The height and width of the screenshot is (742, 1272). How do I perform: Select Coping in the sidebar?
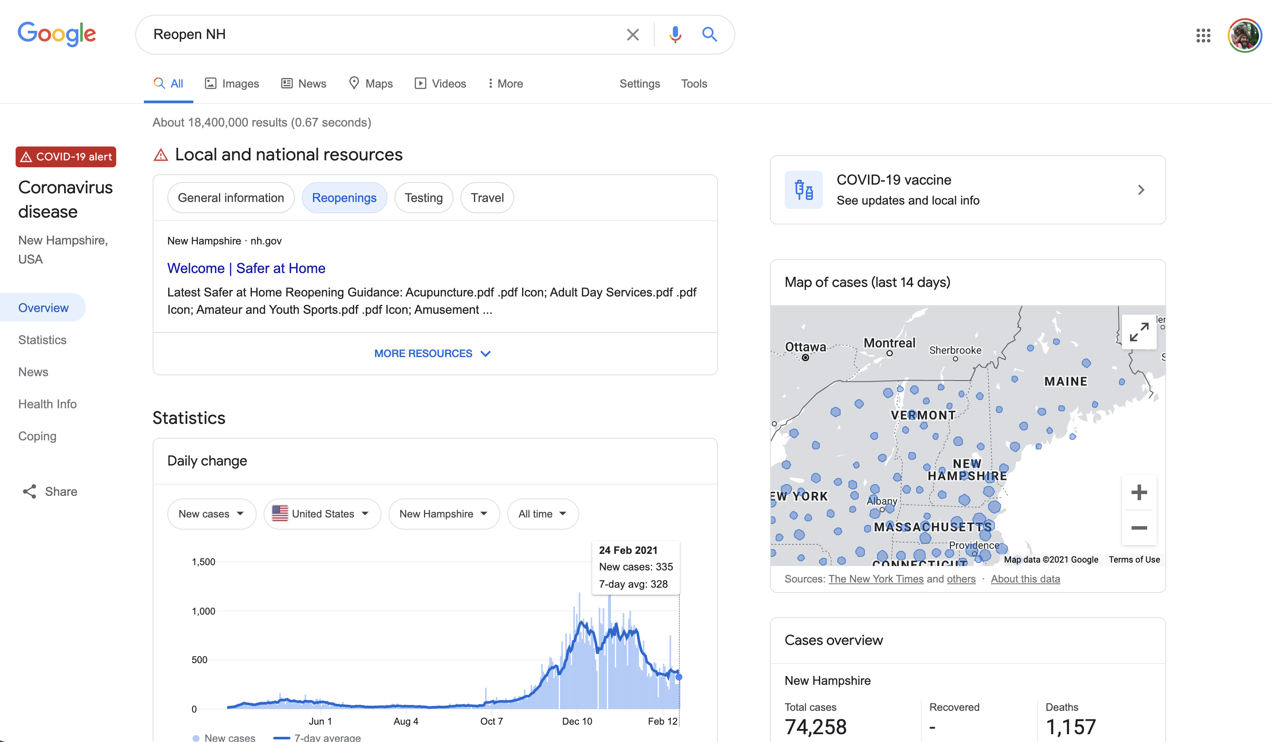(37, 436)
